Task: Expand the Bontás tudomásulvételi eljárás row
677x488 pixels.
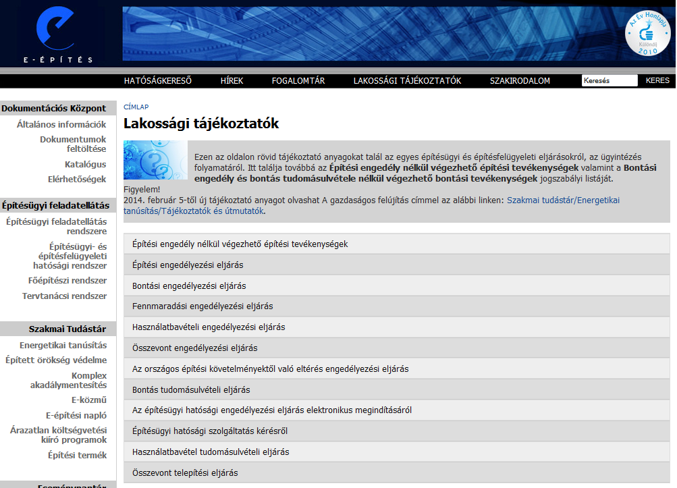Action: 396,389
